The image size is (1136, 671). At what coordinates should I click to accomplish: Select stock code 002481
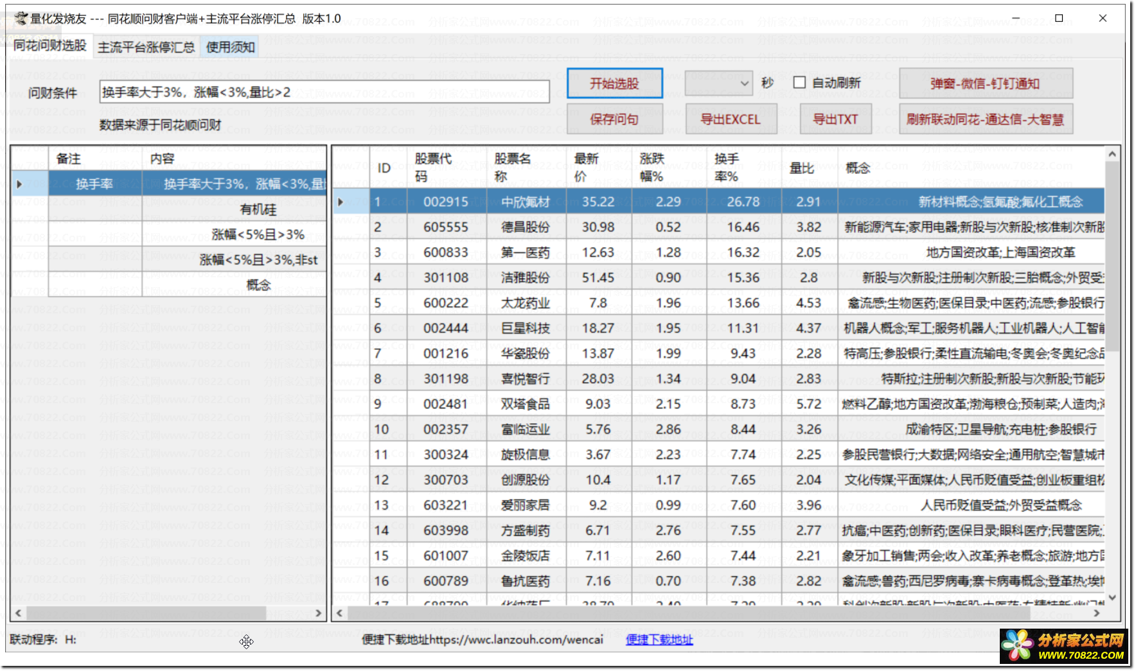point(446,404)
